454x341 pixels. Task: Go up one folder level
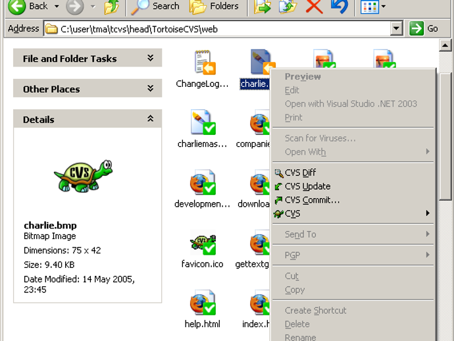(x=111, y=7)
